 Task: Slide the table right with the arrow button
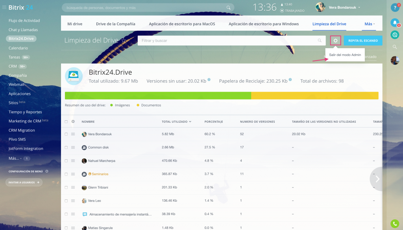pos(377,179)
